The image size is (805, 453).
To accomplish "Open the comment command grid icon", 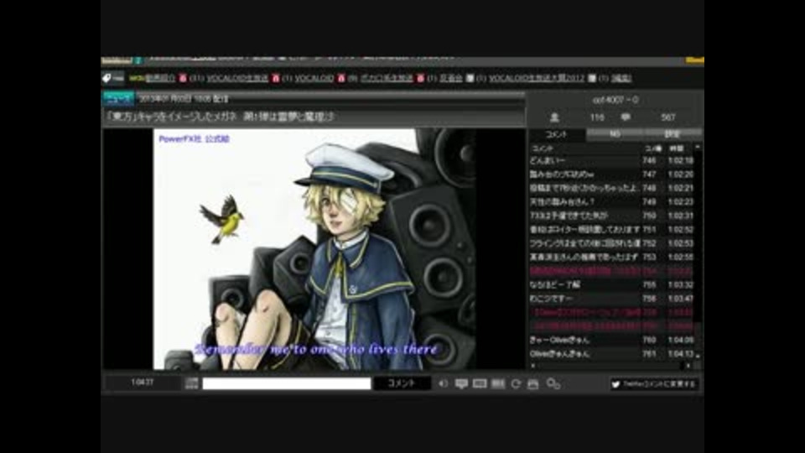I will point(191,383).
